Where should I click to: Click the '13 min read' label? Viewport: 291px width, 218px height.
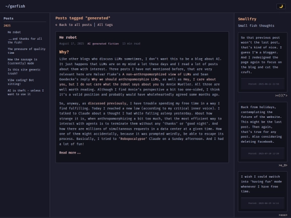click(131, 44)
